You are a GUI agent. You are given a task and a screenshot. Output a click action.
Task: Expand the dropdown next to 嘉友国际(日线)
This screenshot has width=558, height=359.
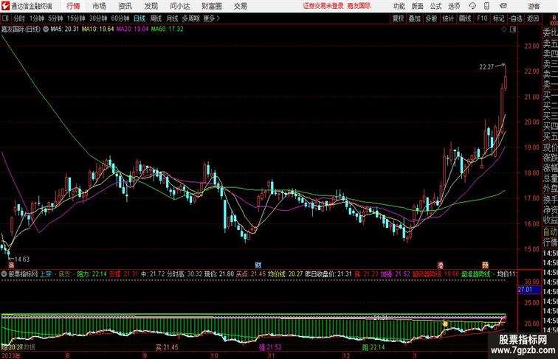(x=46, y=29)
